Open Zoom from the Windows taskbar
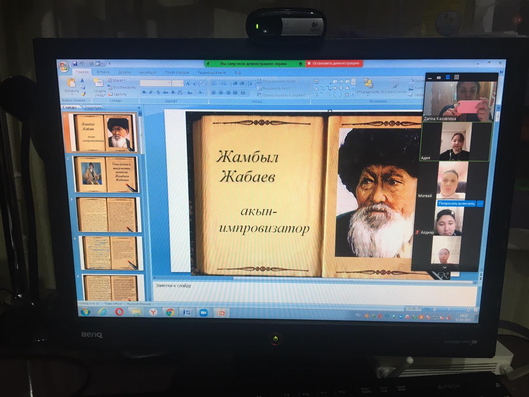The width and height of the screenshot is (529, 397). (x=203, y=313)
